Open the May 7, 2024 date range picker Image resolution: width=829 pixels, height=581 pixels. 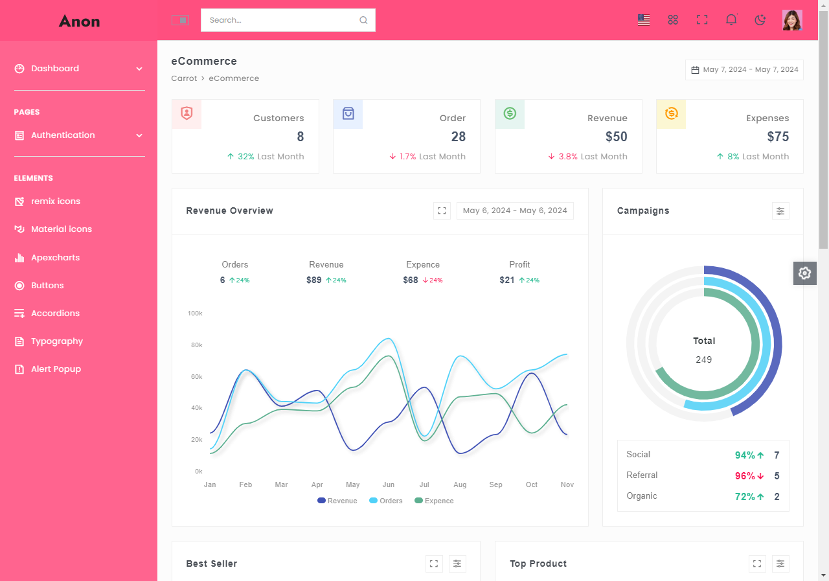pyautogui.click(x=744, y=70)
